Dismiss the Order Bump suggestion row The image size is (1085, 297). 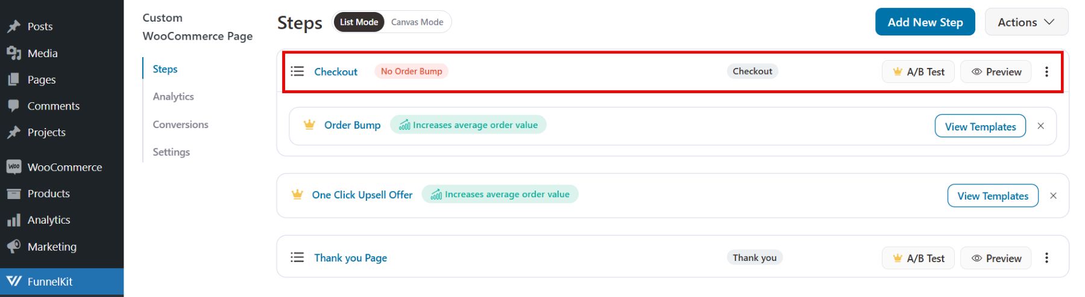pos(1040,126)
